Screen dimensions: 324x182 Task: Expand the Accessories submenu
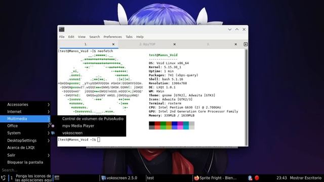tap(25, 105)
